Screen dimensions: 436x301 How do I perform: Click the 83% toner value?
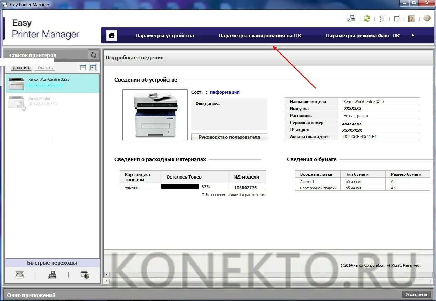click(206, 187)
